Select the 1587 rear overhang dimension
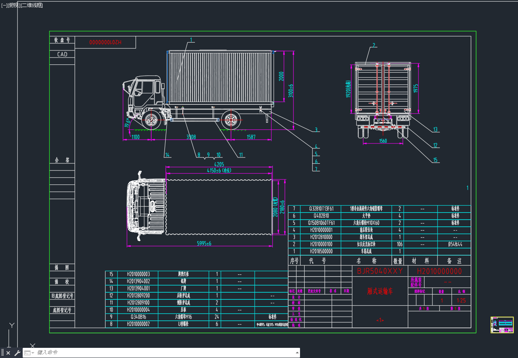Screen dimensions: 518x358 coord(251,137)
